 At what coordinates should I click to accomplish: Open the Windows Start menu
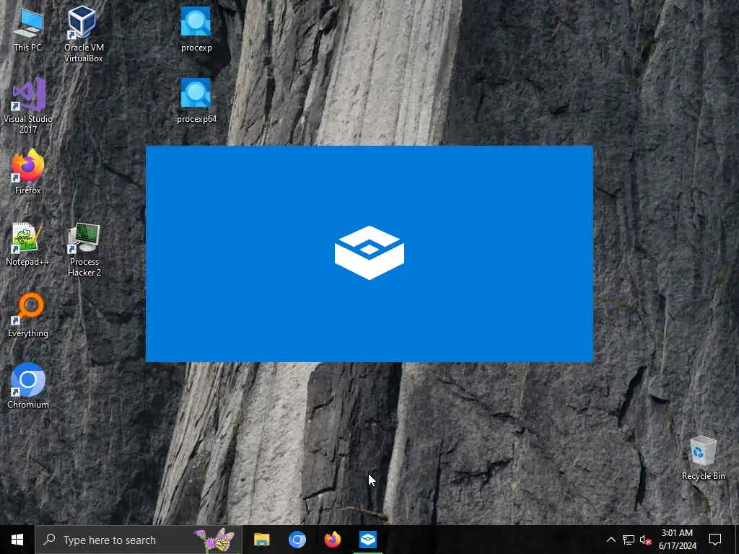click(x=17, y=540)
